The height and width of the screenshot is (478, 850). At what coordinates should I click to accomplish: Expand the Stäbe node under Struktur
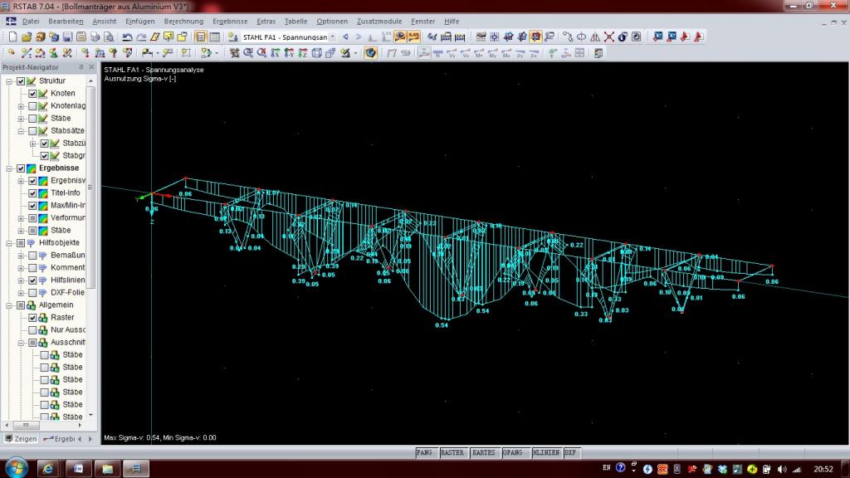21,119
